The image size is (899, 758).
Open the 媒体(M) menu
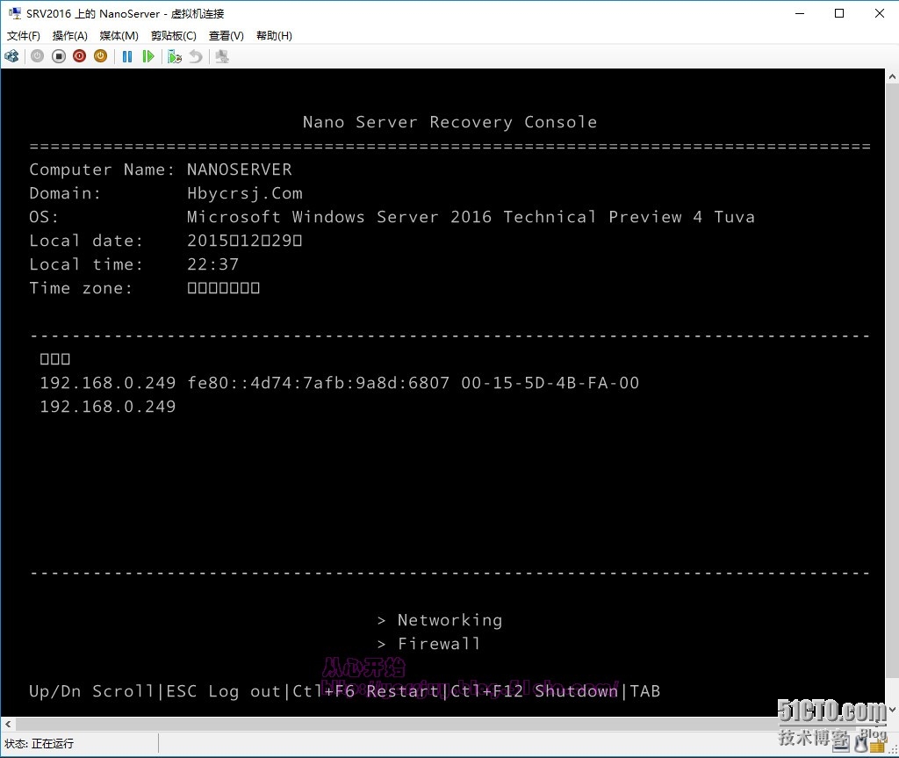pos(119,36)
